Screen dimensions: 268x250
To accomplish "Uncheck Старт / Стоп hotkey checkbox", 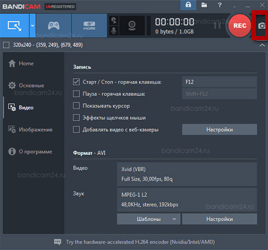I will (76, 82).
